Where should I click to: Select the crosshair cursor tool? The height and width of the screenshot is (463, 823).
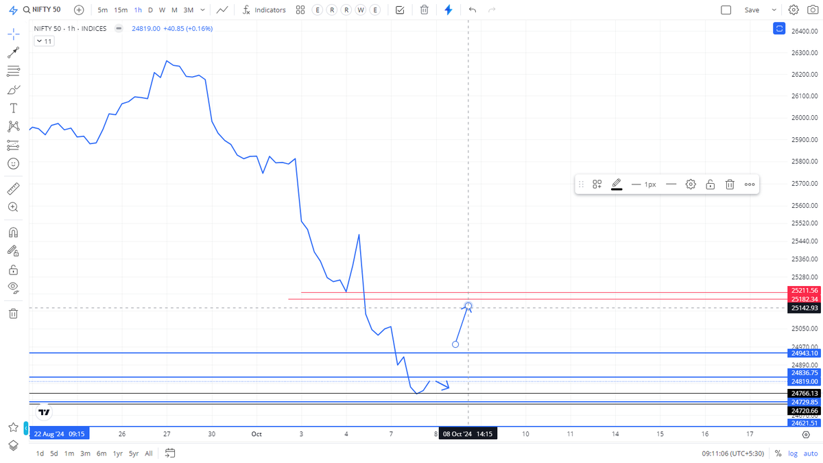pyautogui.click(x=13, y=34)
